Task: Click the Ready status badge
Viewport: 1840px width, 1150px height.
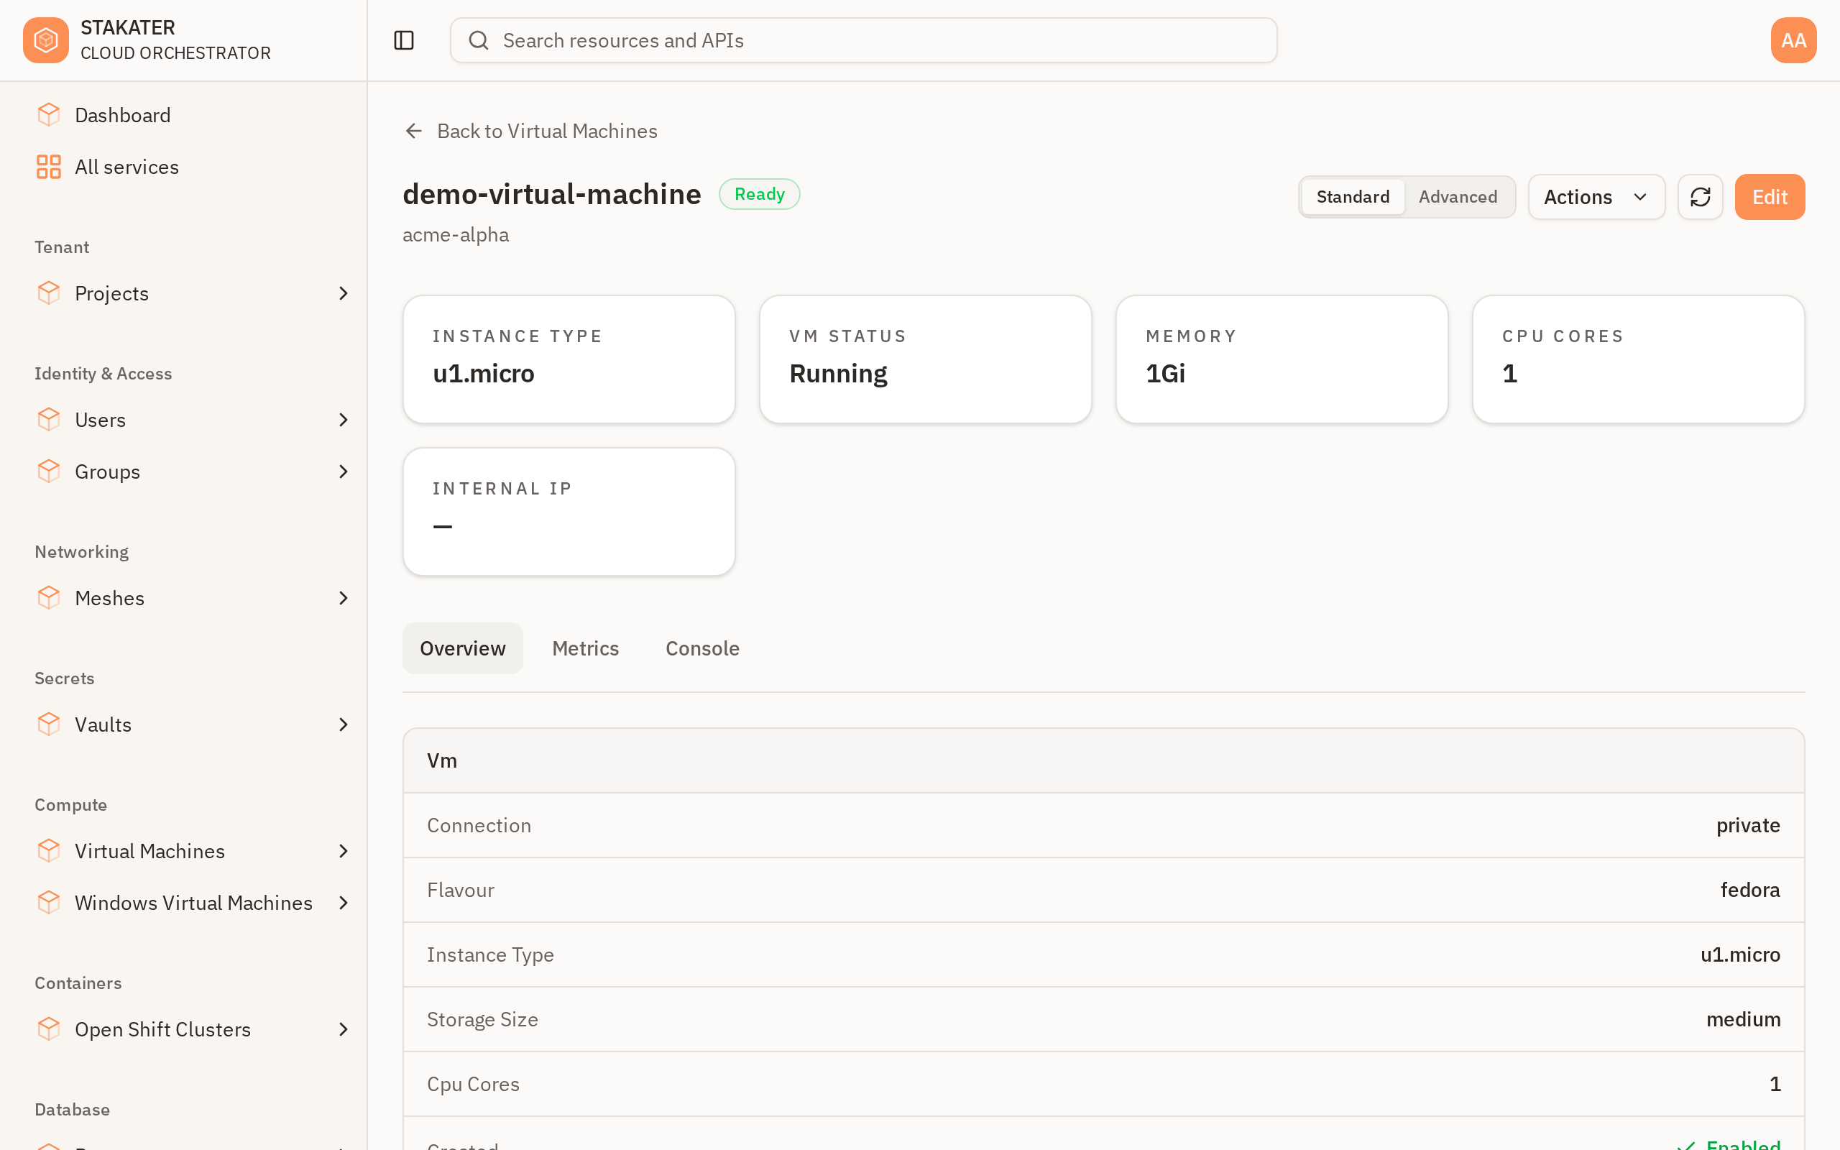Action: [759, 194]
